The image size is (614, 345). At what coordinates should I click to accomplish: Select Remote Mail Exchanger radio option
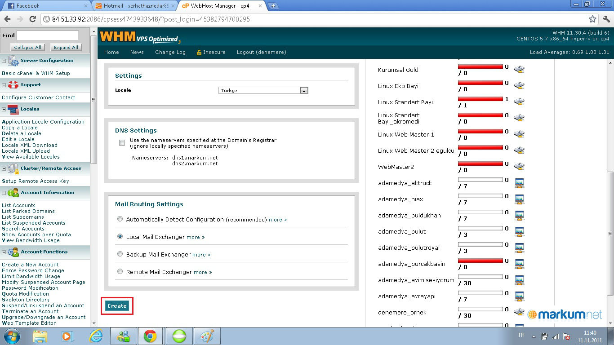click(120, 271)
